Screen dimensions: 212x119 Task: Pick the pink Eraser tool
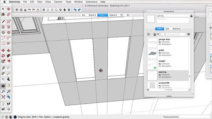coord(9,15)
